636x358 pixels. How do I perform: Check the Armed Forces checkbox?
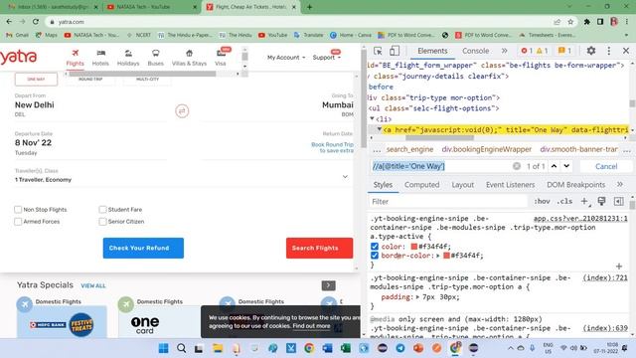pyautogui.click(x=18, y=222)
